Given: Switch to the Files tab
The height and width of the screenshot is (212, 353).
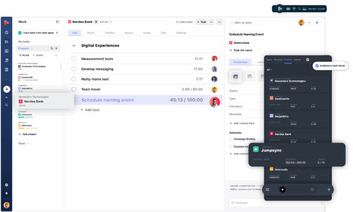Looking at the screenshot, I should (163, 33).
